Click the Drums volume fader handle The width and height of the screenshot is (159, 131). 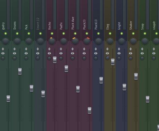[20, 71]
